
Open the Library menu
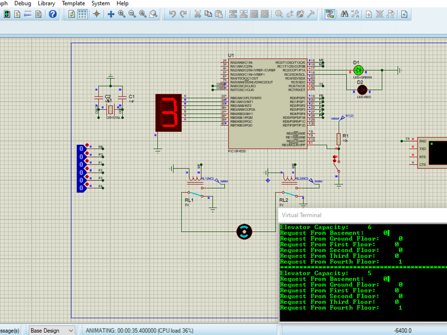46,3
